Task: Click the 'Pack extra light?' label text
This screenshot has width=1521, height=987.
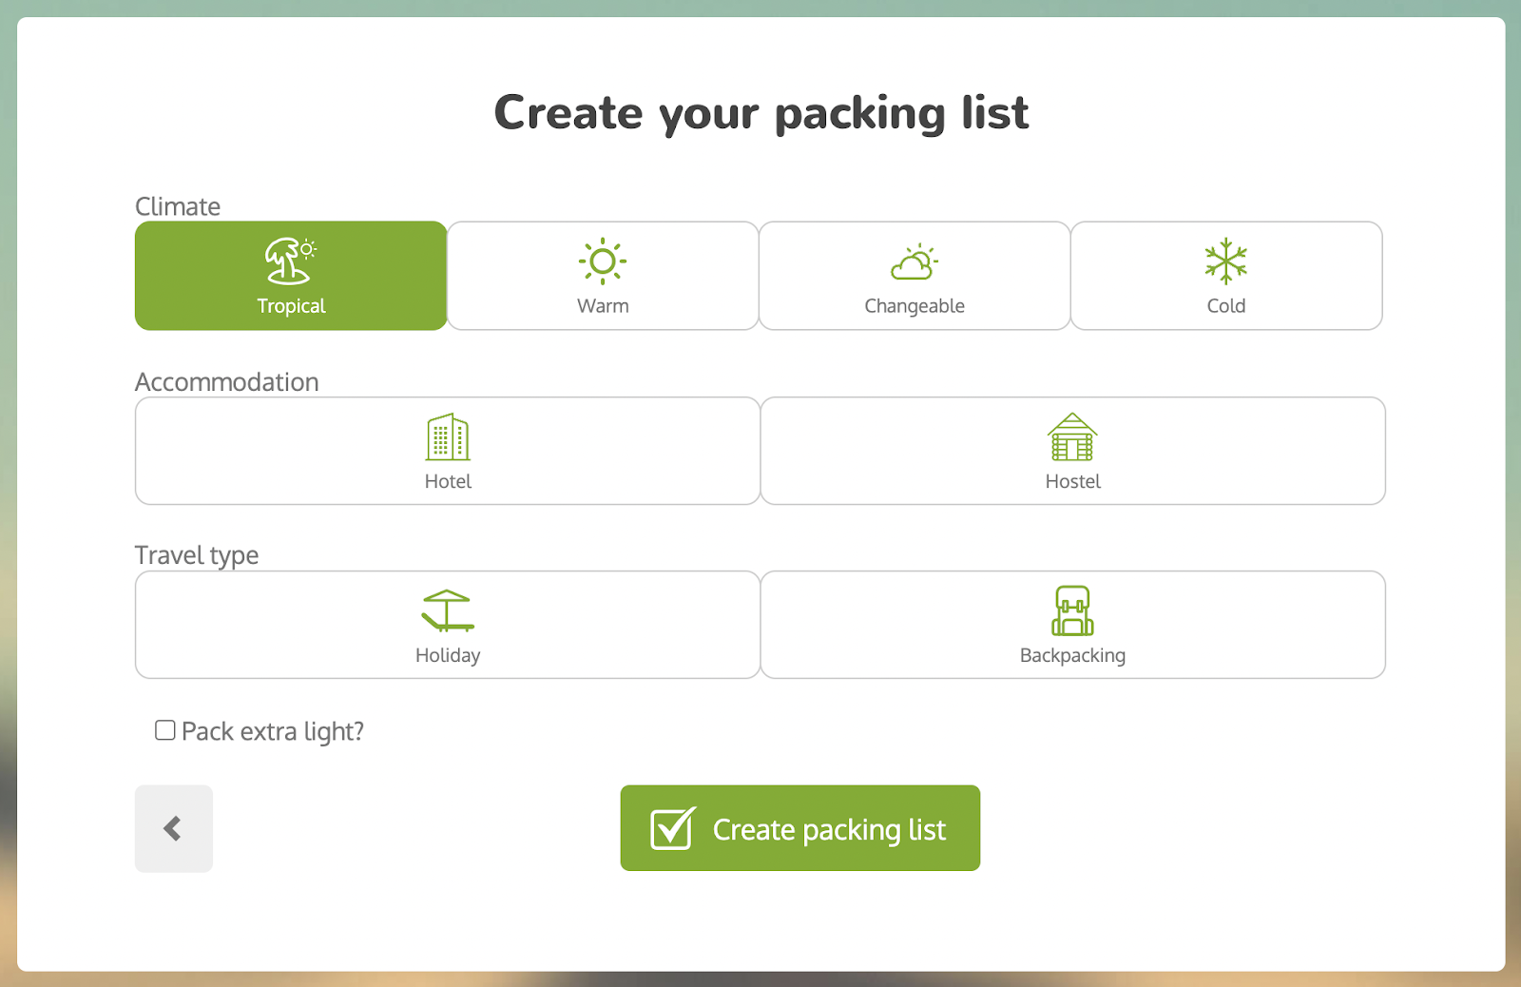Action: (x=273, y=731)
